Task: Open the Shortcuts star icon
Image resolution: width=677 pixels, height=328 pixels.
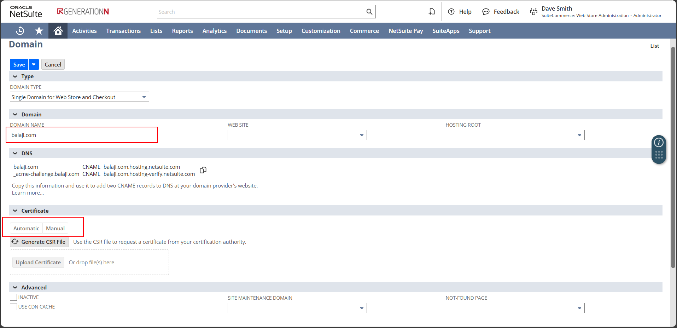Action: click(39, 31)
